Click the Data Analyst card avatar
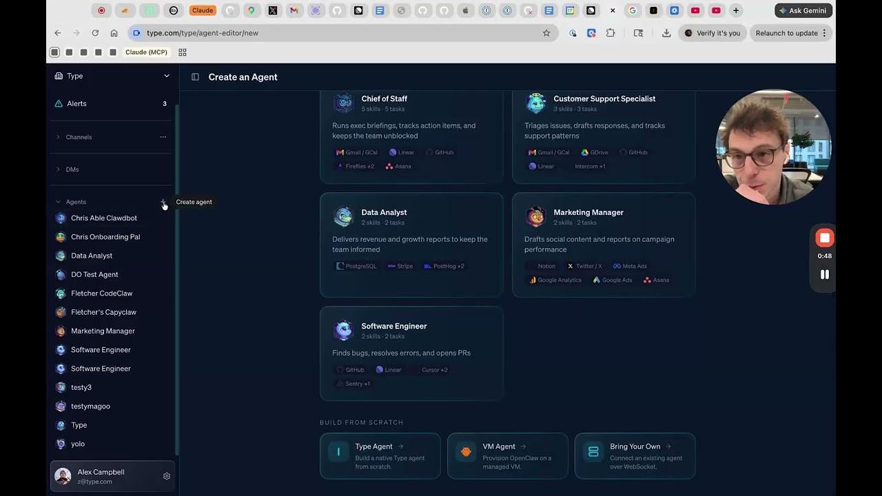 (343, 216)
